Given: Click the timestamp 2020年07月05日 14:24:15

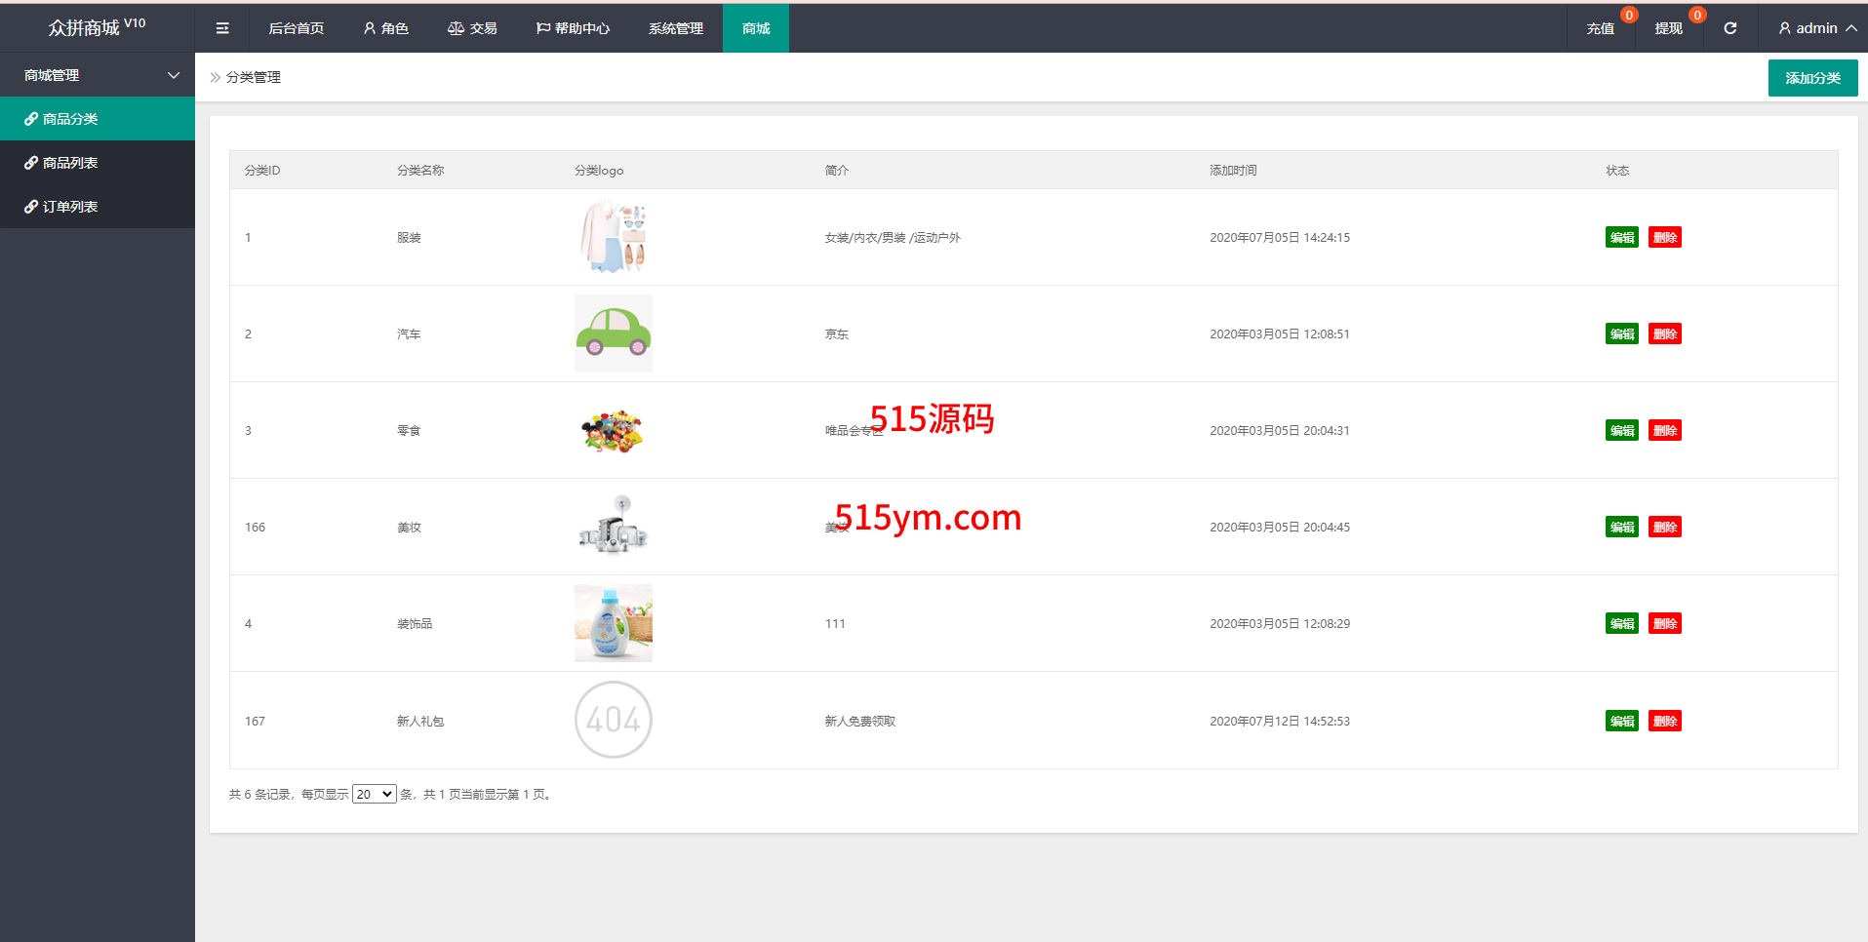Looking at the screenshot, I should click(x=1280, y=237).
